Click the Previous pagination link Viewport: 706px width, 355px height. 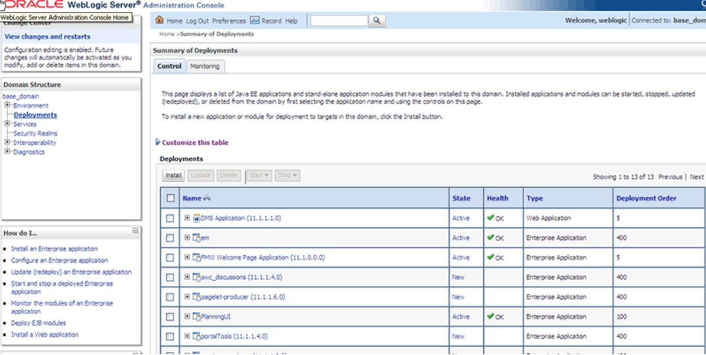coord(671,177)
